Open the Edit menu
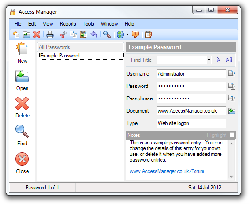The height and width of the screenshot is (204, 249). (32, 24)
